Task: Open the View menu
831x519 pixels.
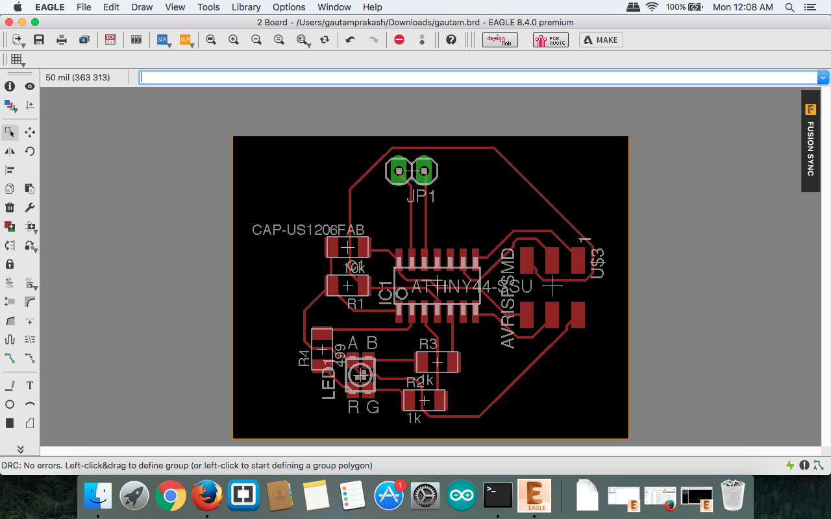Action: 175,7
